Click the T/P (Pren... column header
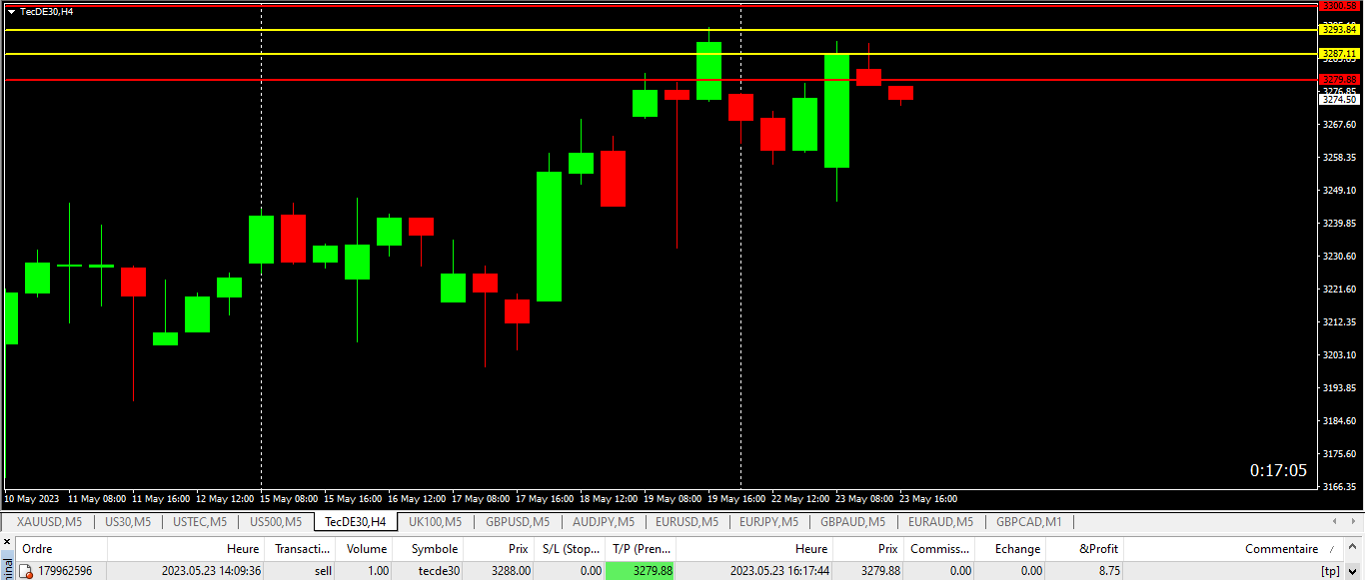The image size is (1365, 580). pos(642,549)
